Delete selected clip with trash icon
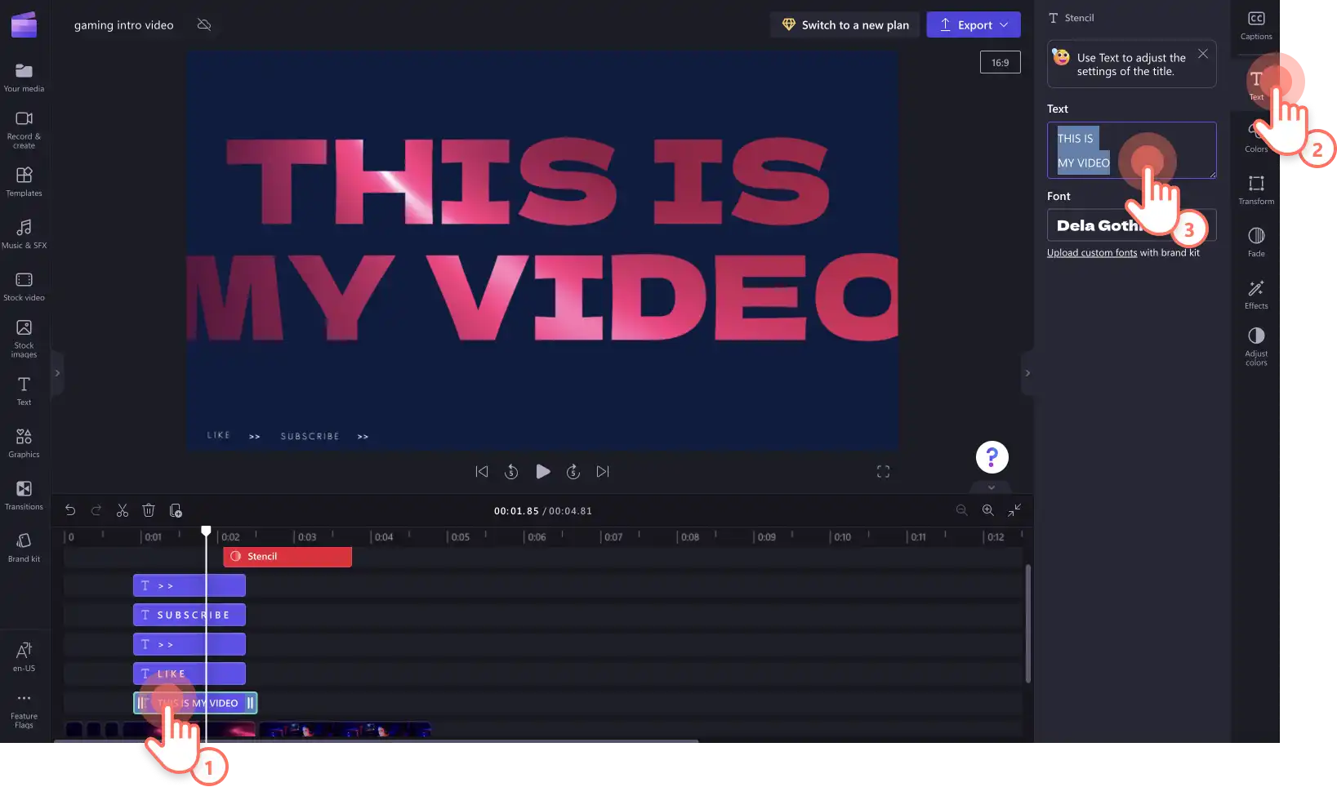 coord(149,510)
